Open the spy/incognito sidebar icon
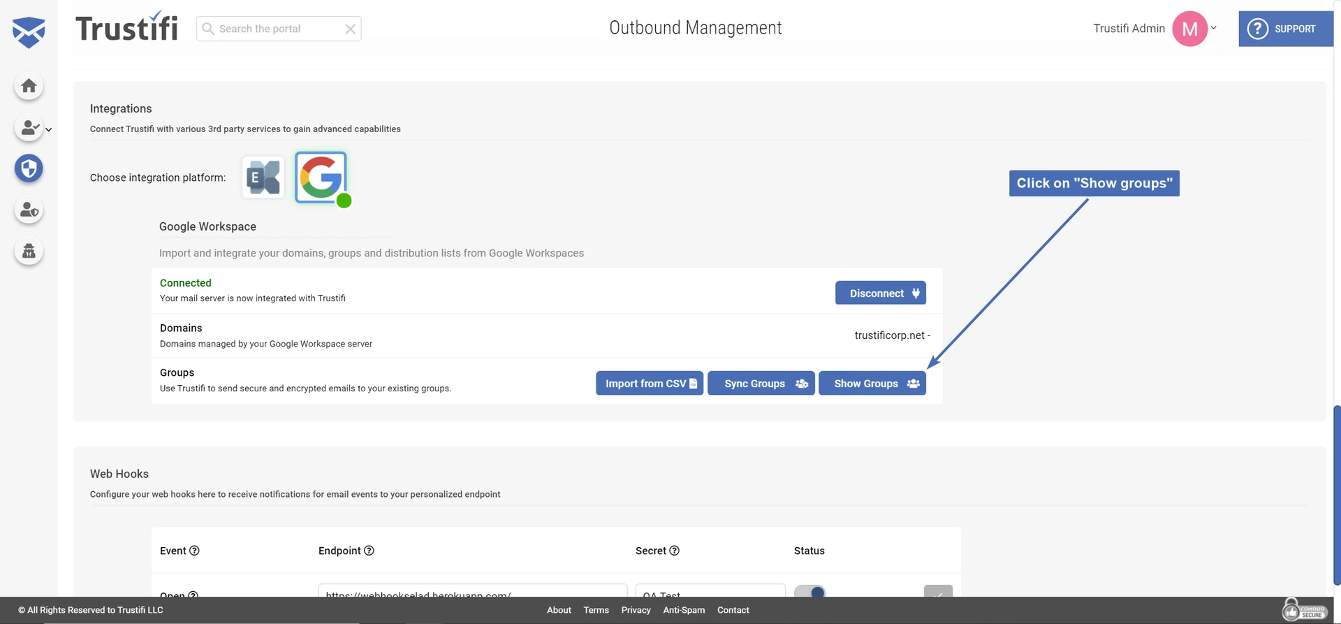 29,251
